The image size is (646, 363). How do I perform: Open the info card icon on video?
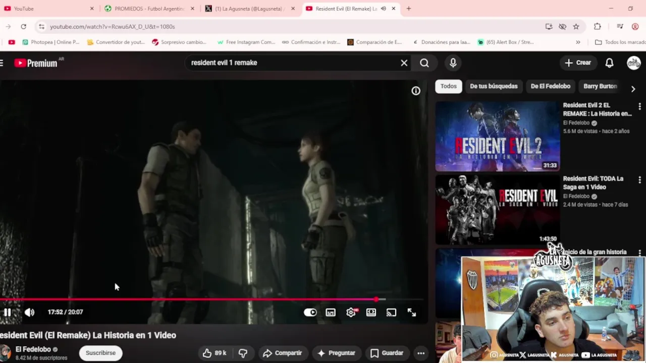[416, 91]
